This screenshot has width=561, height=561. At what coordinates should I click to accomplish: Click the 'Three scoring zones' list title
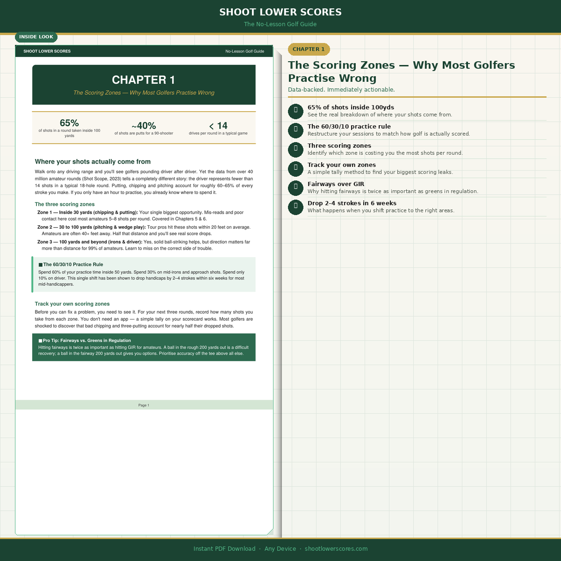339,146
